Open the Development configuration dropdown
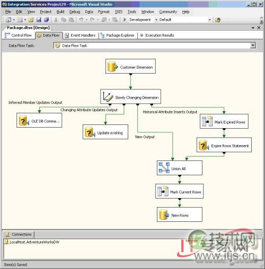Viewport: 265px width, 269px height. [156, 20]
